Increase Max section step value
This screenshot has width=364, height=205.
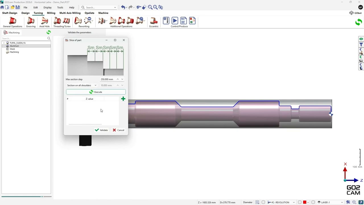click(118, 79)
